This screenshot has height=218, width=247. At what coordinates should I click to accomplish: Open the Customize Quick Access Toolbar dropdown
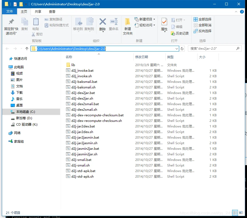coord(26,4)
